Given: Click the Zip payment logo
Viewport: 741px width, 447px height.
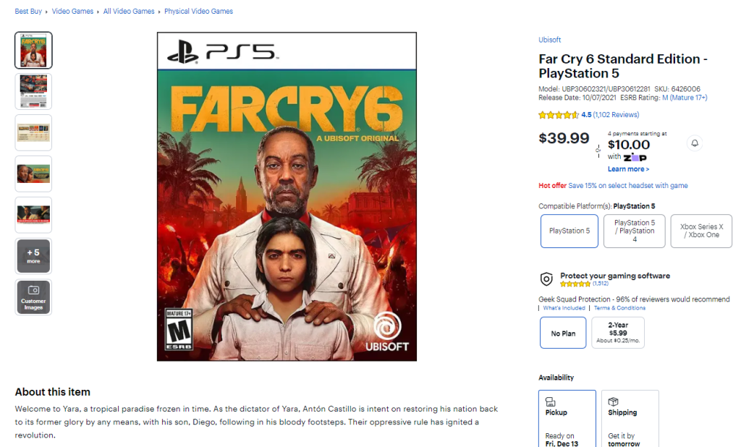Looking at the screenshot, I should (x=635, y=157).
